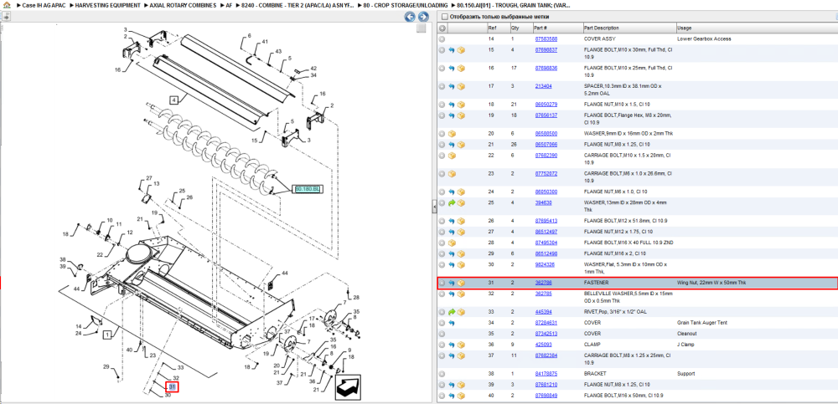Viewport: 838px width, 404px height.
Task: Sort by the Part # column header
Action: [x=557, y=28]
